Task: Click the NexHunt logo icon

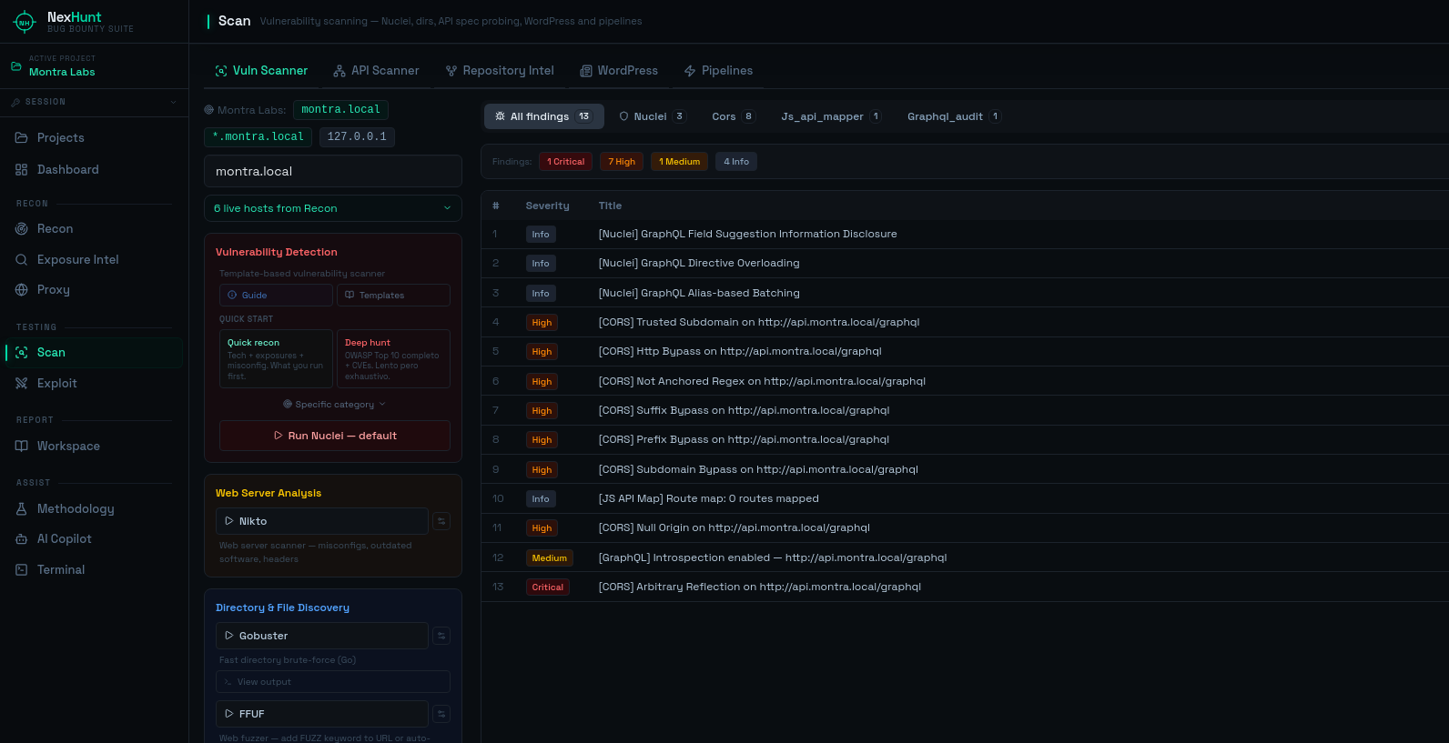Action: 25,22
